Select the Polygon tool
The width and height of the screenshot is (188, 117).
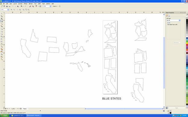pyautogui.click(x=2, y=34)
